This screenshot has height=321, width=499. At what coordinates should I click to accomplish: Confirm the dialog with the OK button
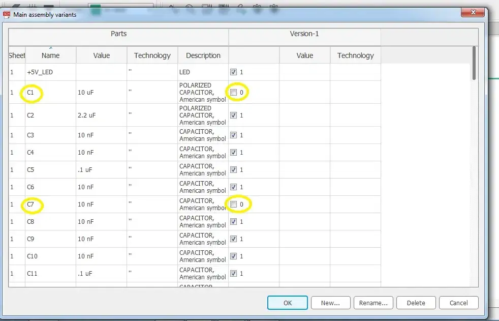click(x=287, y=303)
